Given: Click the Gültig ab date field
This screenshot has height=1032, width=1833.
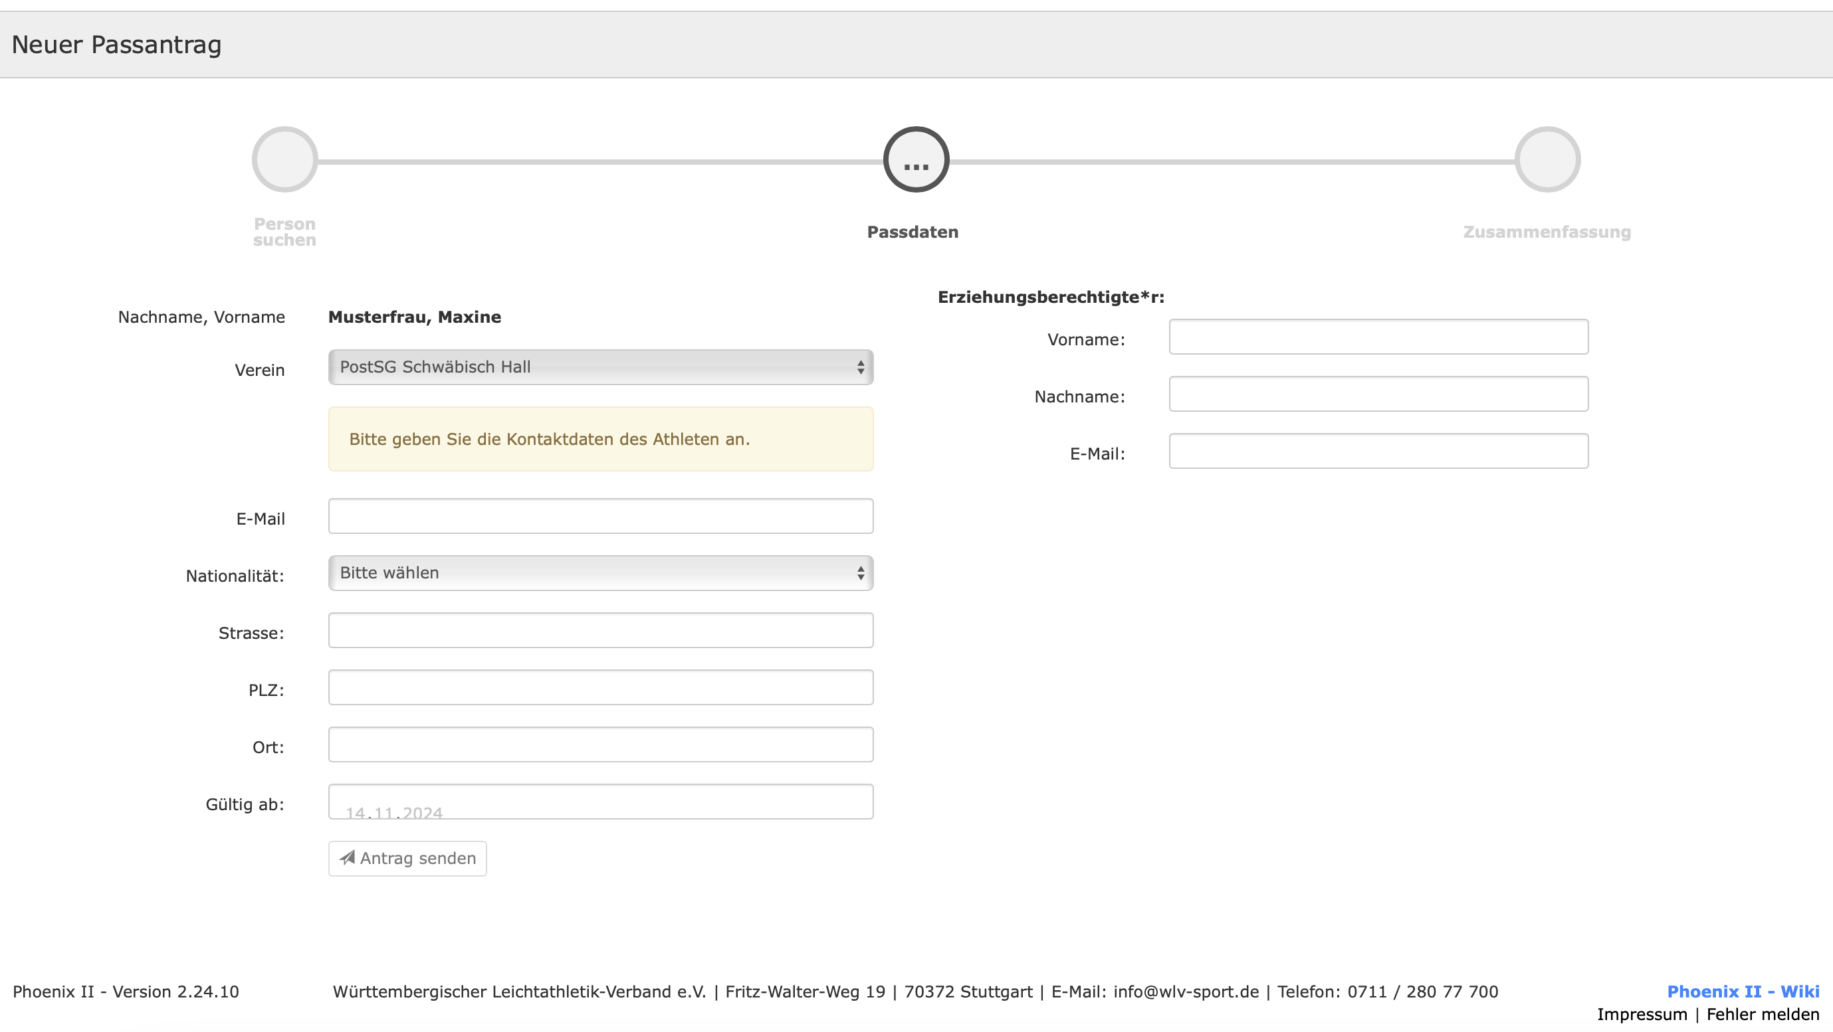Looking at the screenshot, I should (601, 802).
